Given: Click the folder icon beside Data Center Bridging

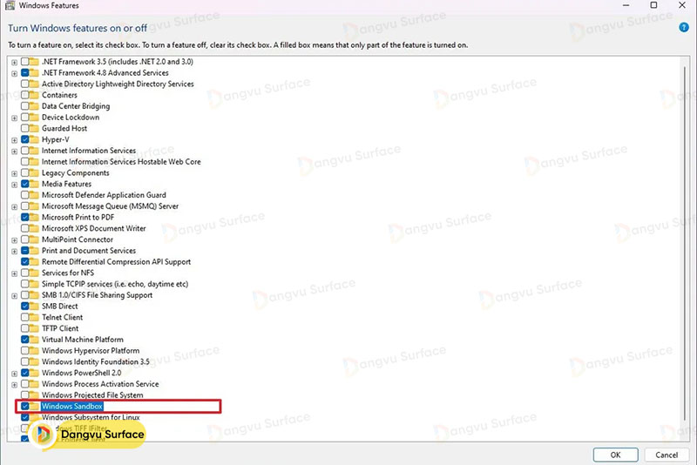Looking at the screenshot, I should (34, 106).
